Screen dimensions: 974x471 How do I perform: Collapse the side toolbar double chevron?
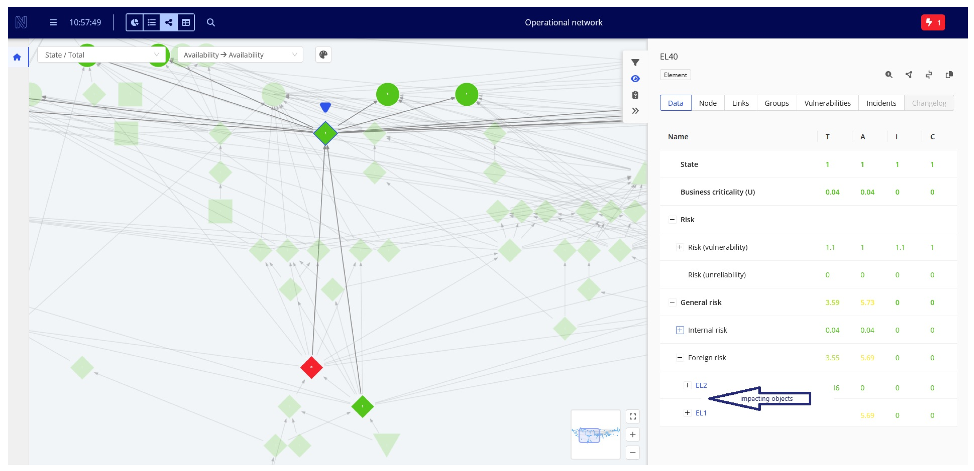tap(635, 111)
